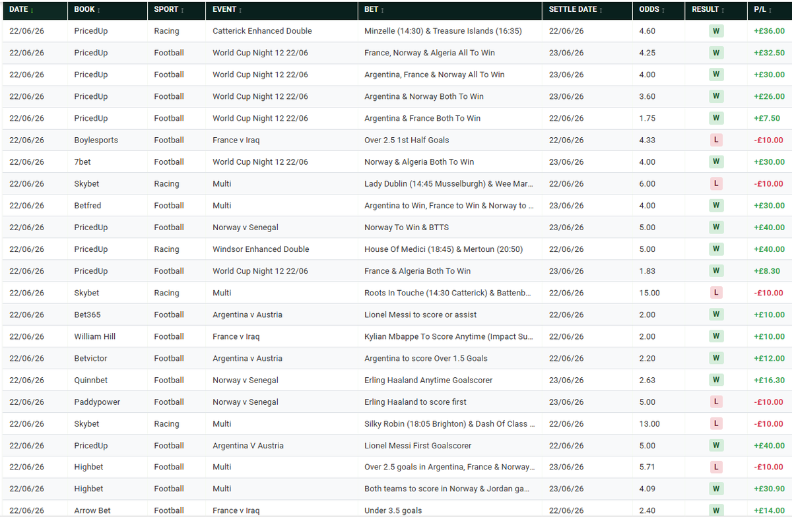Click 'Argentina & France Both To Win' bet
Image resolution: width=792 pixels, height=517 pixels.
click(422, 118)
